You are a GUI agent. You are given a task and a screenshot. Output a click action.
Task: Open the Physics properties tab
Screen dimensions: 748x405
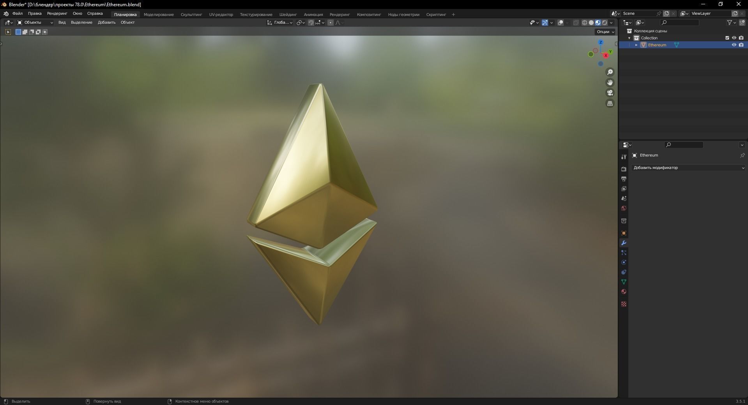[x=624, y=262]
